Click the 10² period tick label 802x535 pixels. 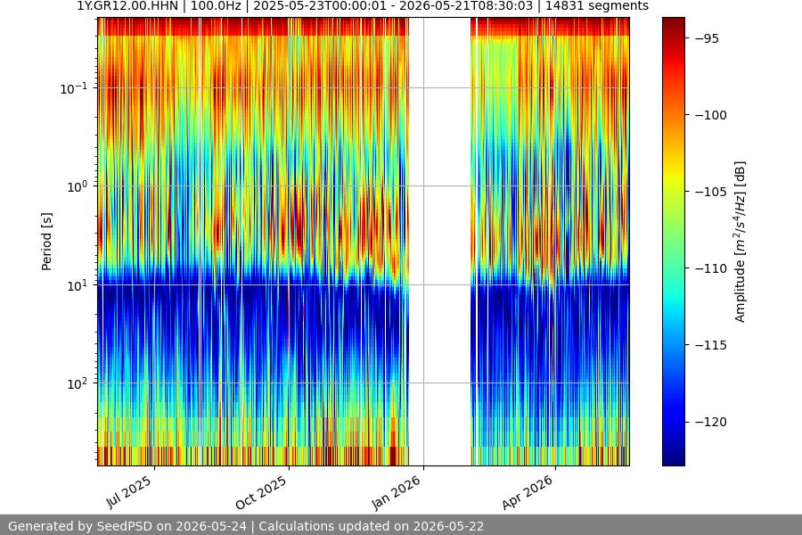[x=78, y=383]
